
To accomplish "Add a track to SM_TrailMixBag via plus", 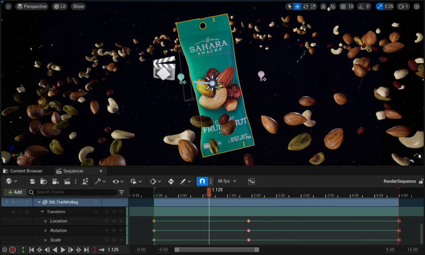I will 96,202.
